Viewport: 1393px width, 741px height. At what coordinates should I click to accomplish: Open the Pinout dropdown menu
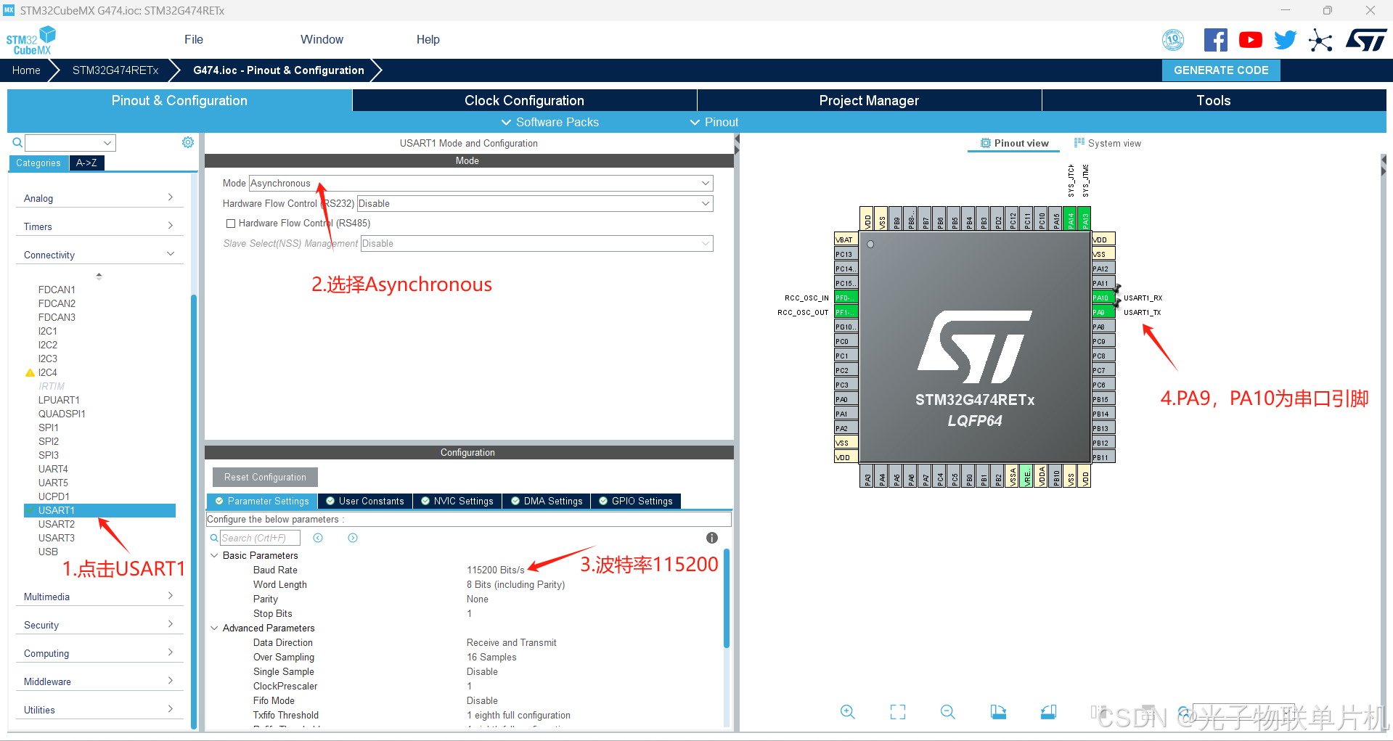click(x=714, y=122)
